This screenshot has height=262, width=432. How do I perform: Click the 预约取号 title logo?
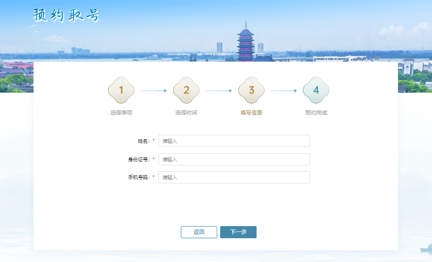click(x=66, y=15)
